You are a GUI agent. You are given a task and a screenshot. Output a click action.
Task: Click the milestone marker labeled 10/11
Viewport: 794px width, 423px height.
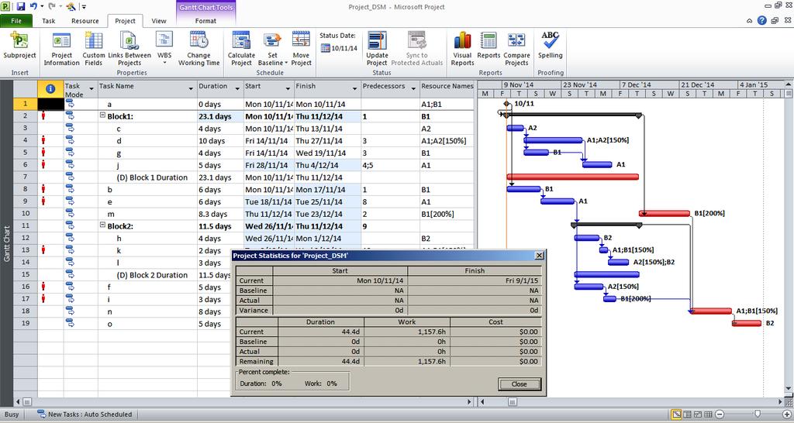(x=507, y=104)
